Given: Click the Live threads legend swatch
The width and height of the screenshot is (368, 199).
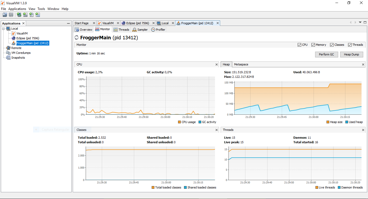Looking at the screenshot, I should coord(317,188).
